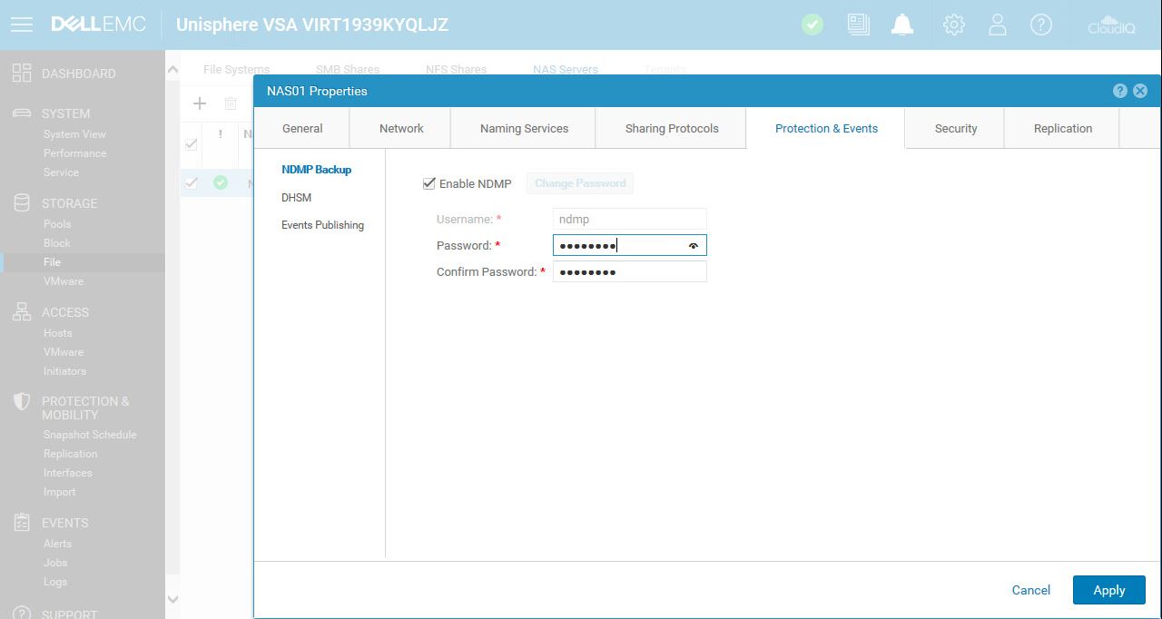This screenshot has width=1162, height=619.
Task: Click the Username field containing ndmp
Action: point(629,219)
